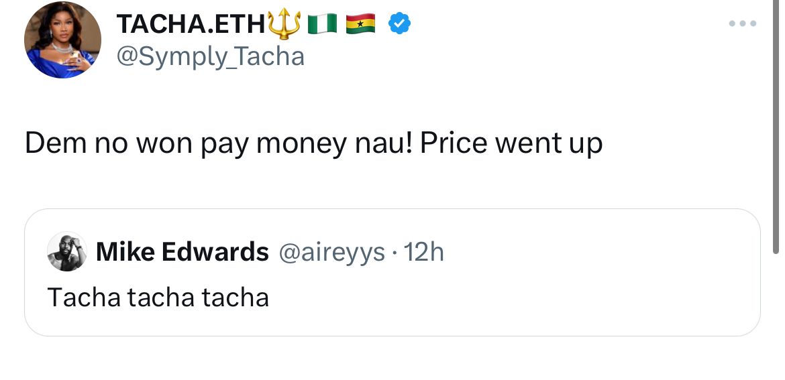Click Tacha's round profile picture

click(62, 40)
